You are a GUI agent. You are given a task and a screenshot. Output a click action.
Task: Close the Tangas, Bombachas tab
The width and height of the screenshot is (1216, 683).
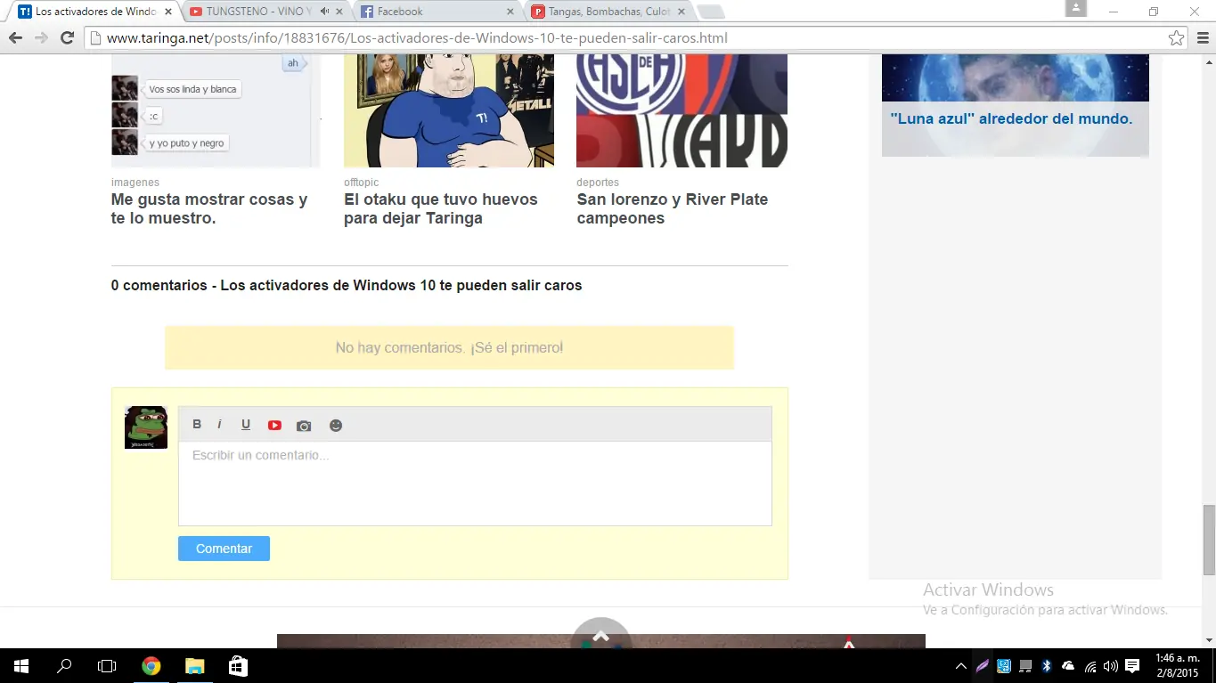click(x=681, y=12)
